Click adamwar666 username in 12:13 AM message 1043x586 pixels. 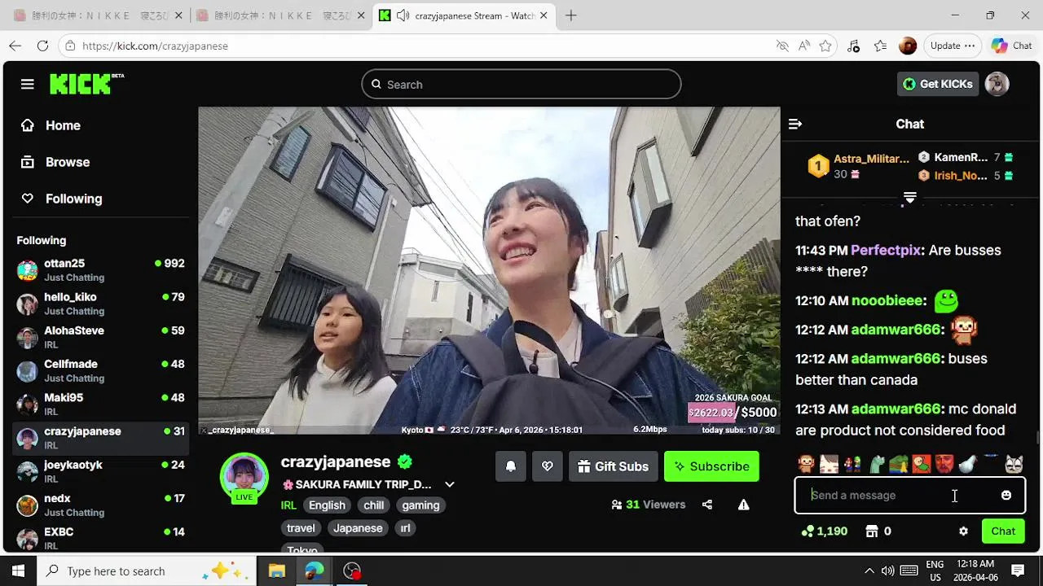[896, 409]
